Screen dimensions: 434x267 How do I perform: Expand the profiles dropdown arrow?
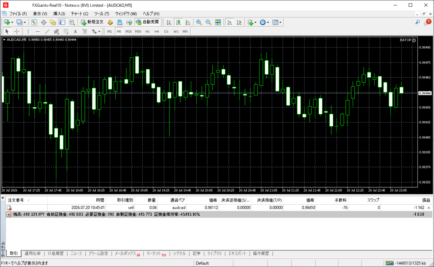(25, 22)
